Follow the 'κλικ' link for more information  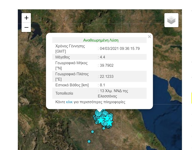point(69,102)
